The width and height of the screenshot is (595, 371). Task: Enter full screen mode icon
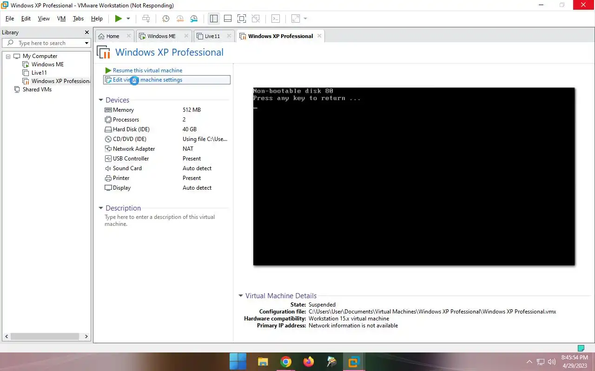241,19
